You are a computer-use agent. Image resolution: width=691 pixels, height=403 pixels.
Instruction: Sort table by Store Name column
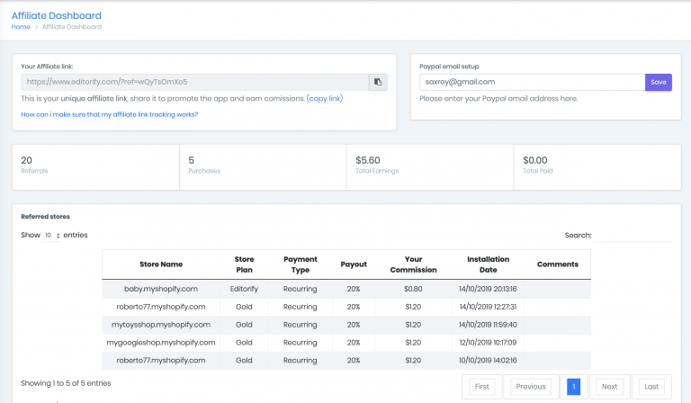(161, 264)
